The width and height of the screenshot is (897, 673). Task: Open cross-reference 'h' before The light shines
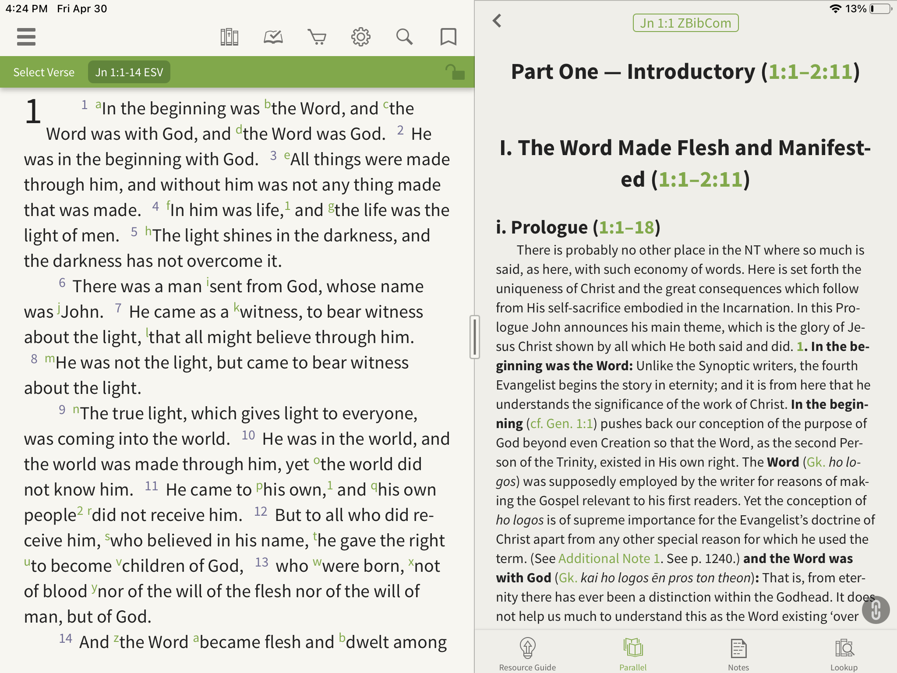(x=148, y=231)
